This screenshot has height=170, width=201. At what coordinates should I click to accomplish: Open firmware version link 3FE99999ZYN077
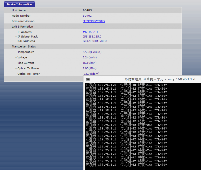(x=94, y=21)
